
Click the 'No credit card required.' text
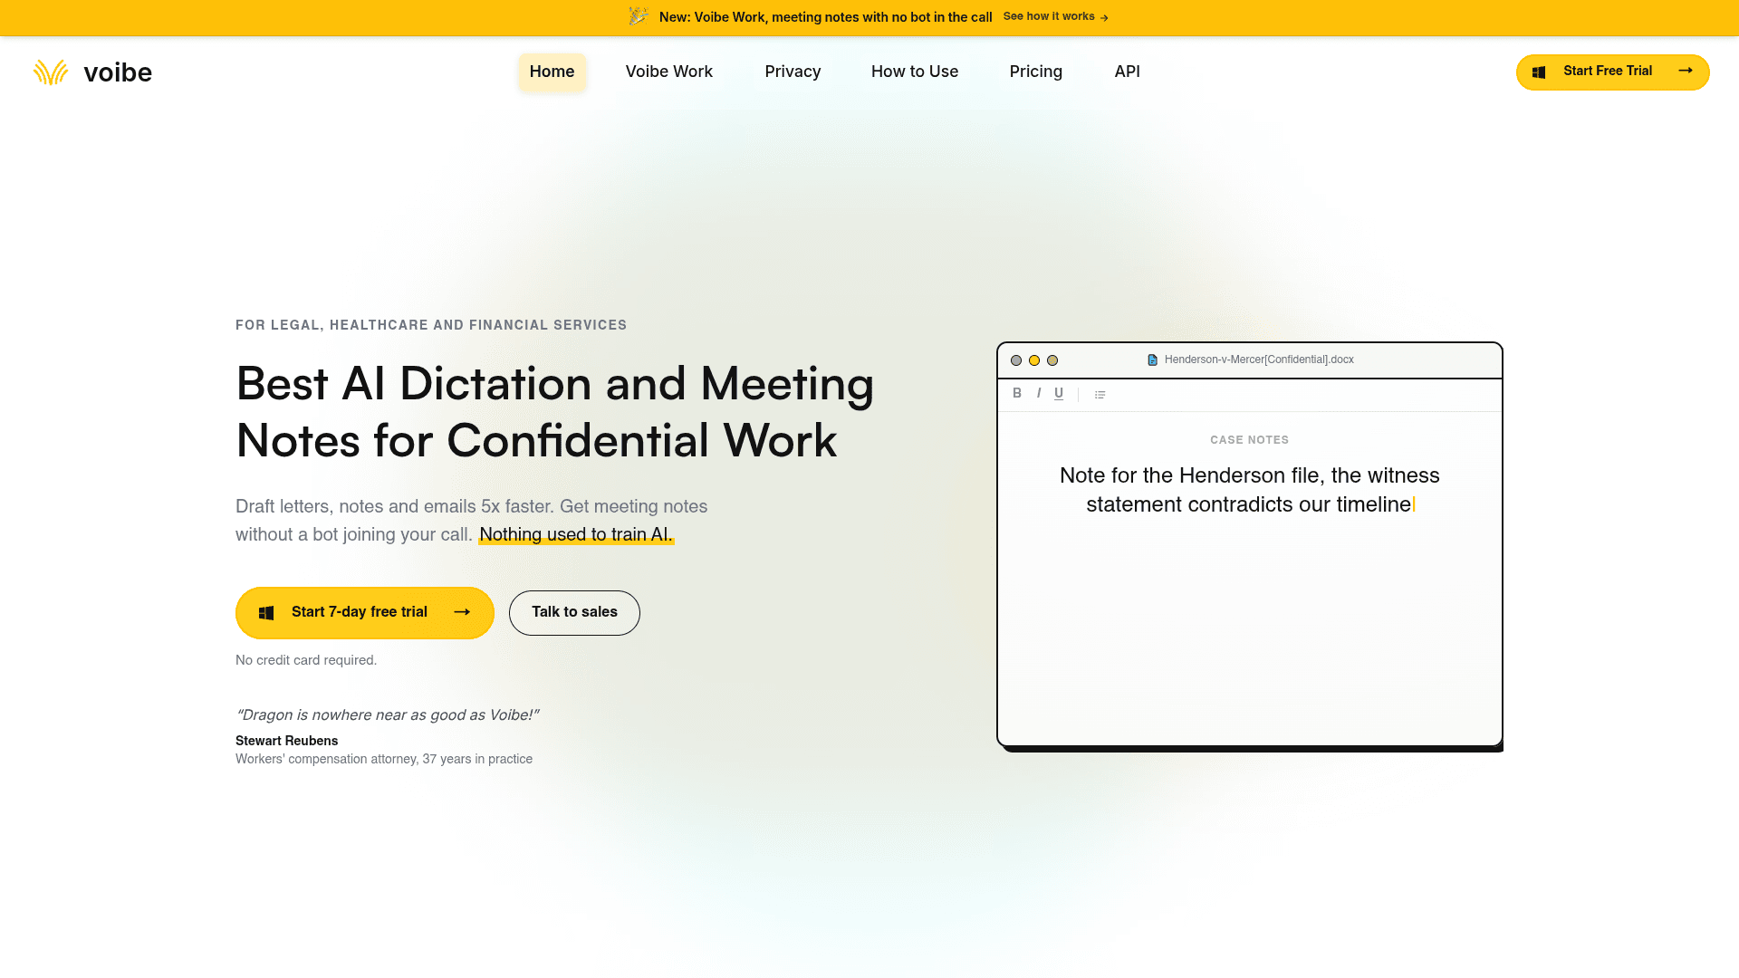pyautogui.click(x=306, y=660)
